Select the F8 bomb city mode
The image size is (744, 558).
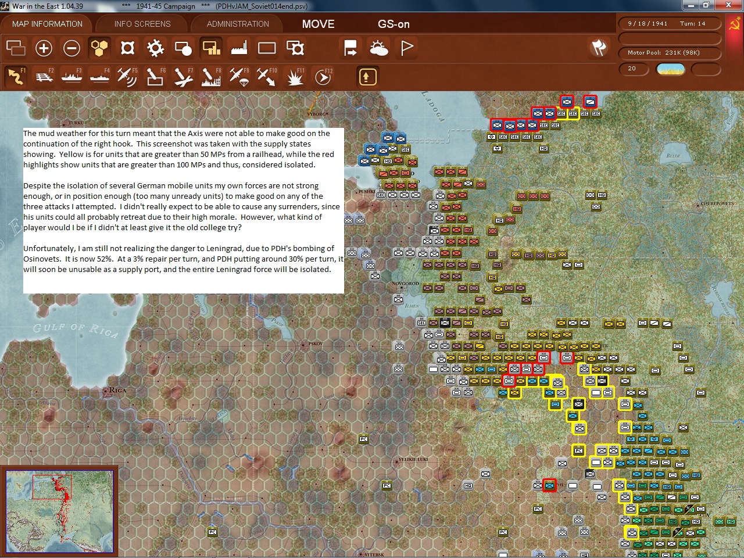(211, 77)
